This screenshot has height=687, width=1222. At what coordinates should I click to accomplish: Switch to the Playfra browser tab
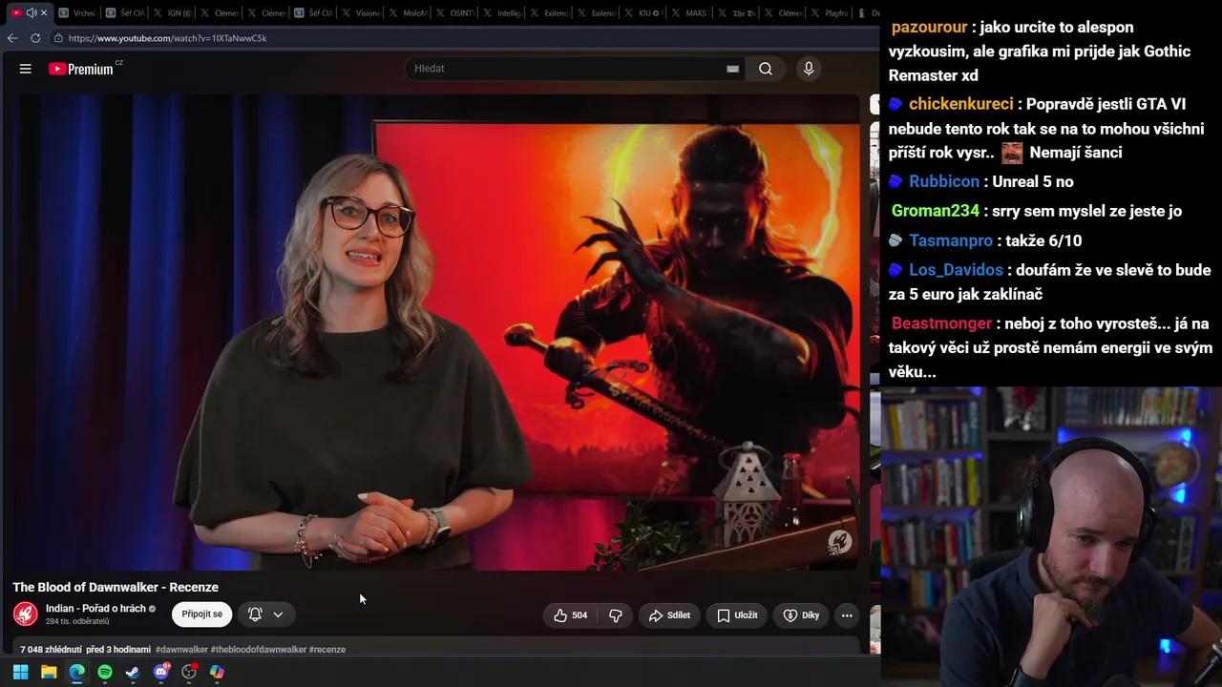[x=832, y=12]
